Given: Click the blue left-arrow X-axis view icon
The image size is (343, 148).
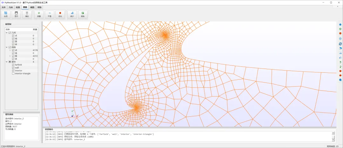Looking at the screenshot, I should click(x=340, y=58).
